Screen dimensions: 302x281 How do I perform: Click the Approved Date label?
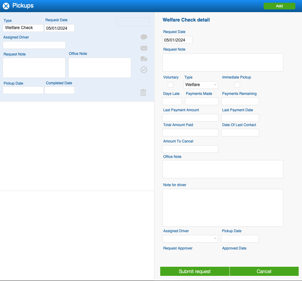click(234, 248)
